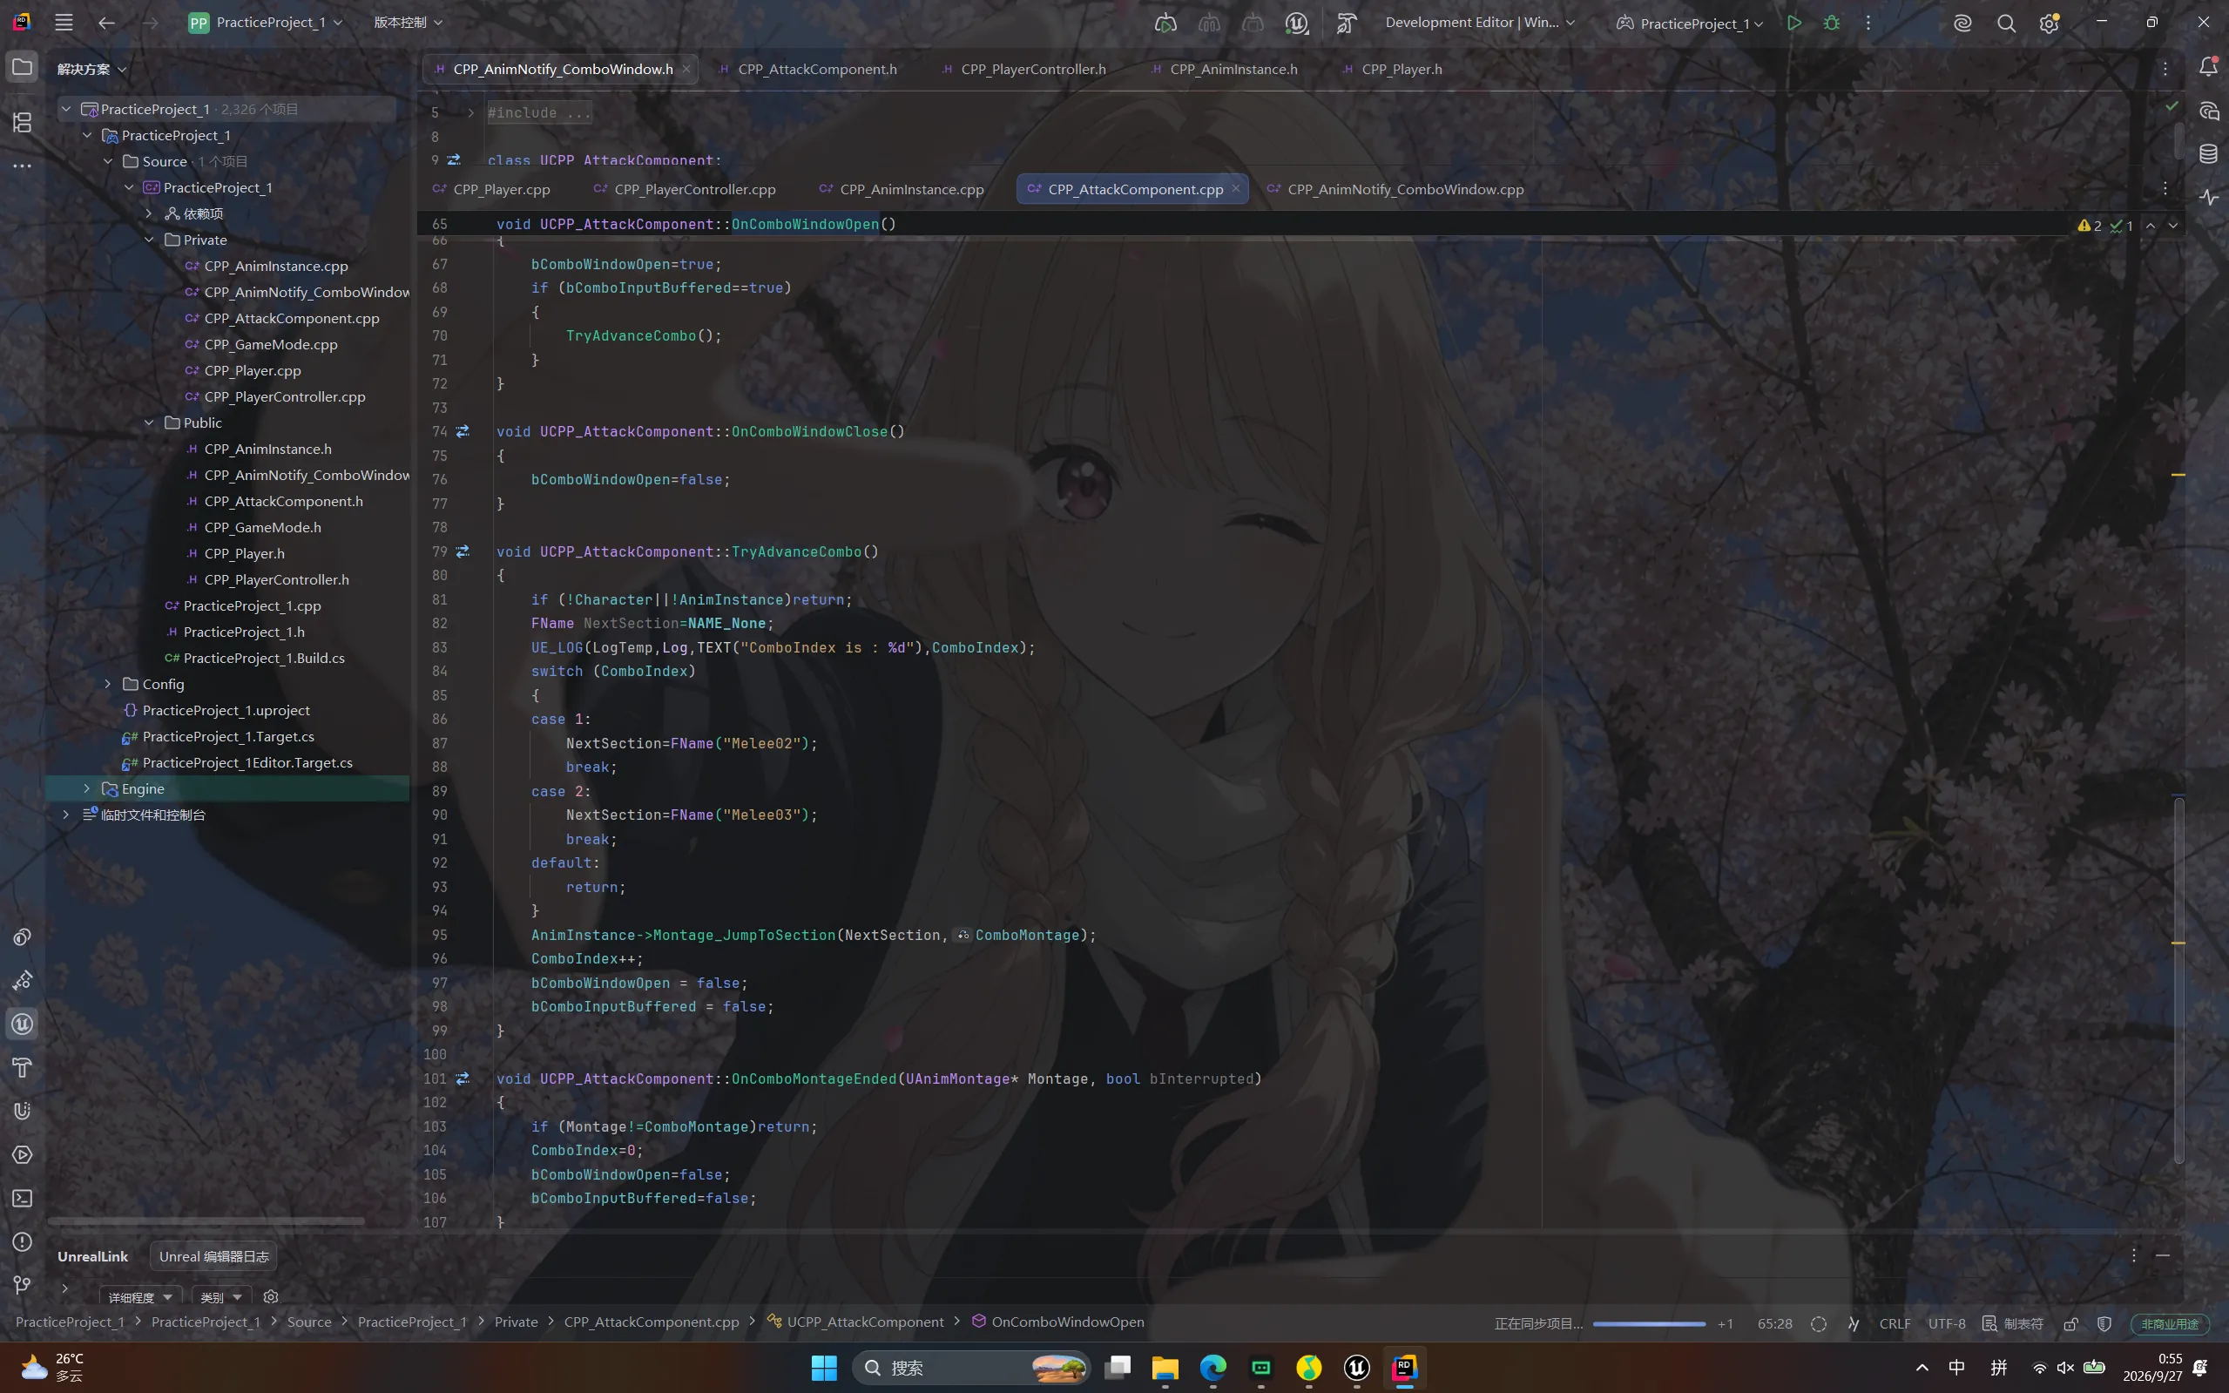Open the Problems tool window icon

click(x=22, y=1241)
